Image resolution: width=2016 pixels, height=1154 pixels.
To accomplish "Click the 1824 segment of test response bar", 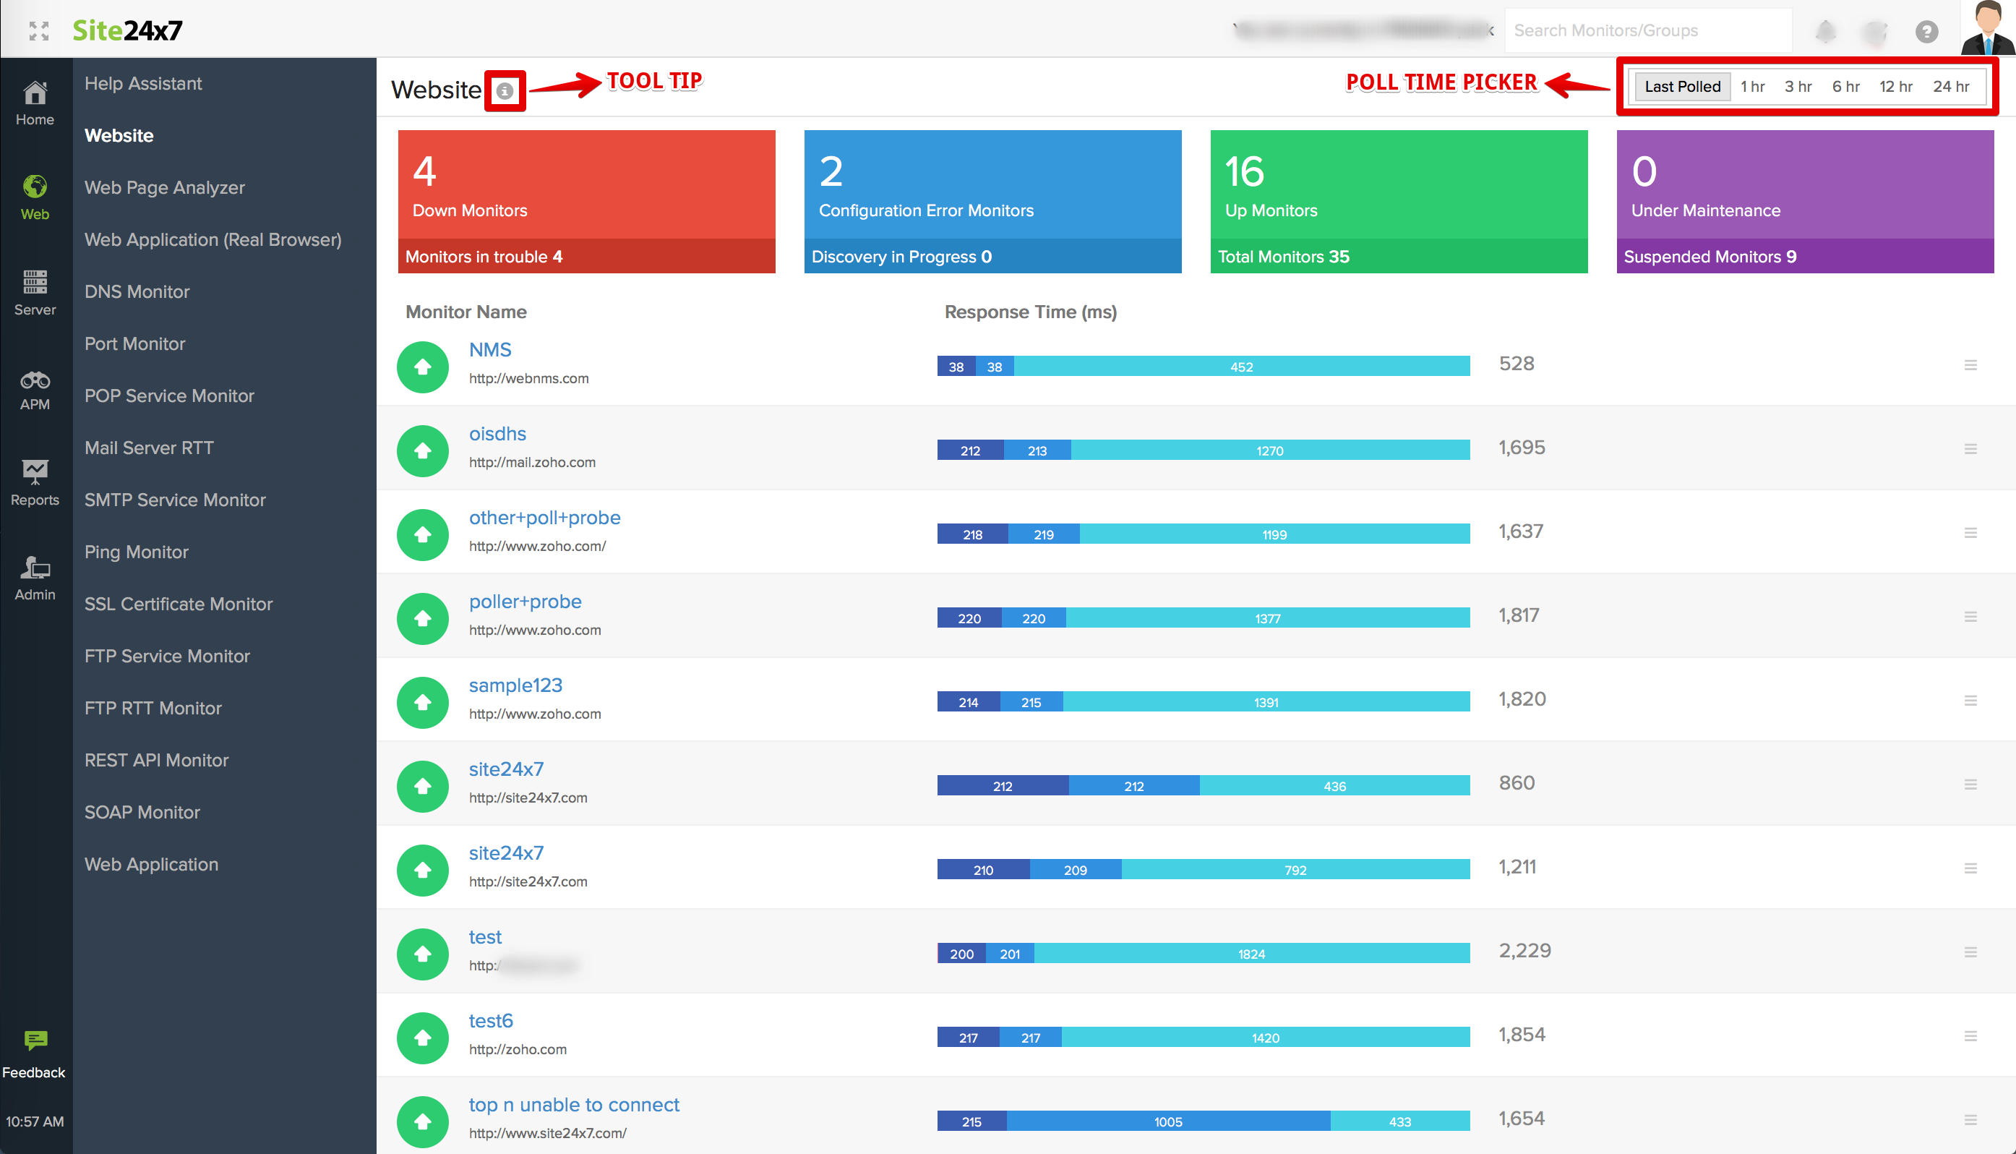I will pyautogui.click(x=1251, y=954).
